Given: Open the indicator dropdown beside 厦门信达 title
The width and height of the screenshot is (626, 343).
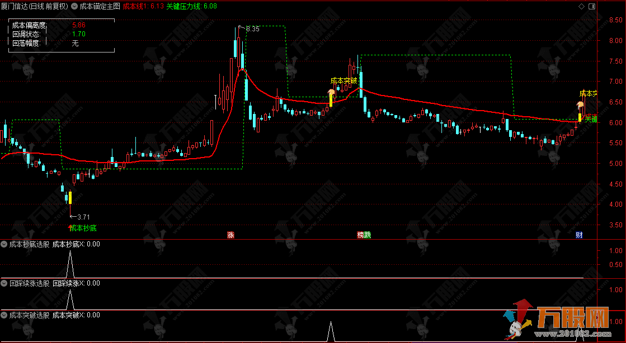Looking at the screenshot, I should point(74,6).
